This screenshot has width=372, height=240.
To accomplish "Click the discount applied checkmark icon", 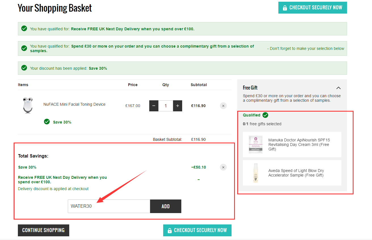I will coord(24,68).
